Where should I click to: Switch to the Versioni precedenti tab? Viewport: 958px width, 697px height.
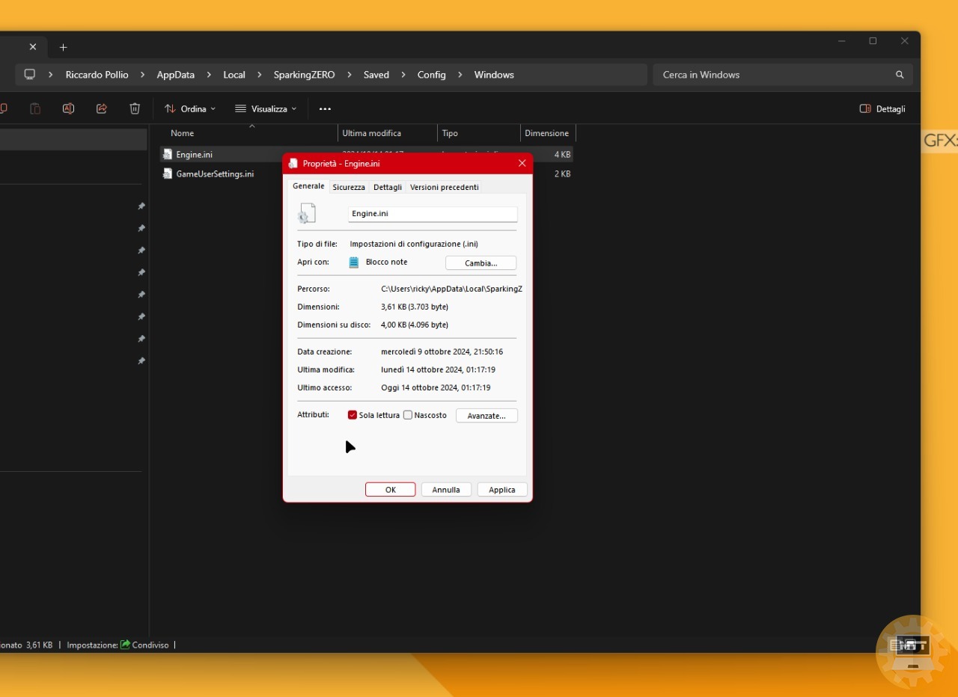[444, 187]
